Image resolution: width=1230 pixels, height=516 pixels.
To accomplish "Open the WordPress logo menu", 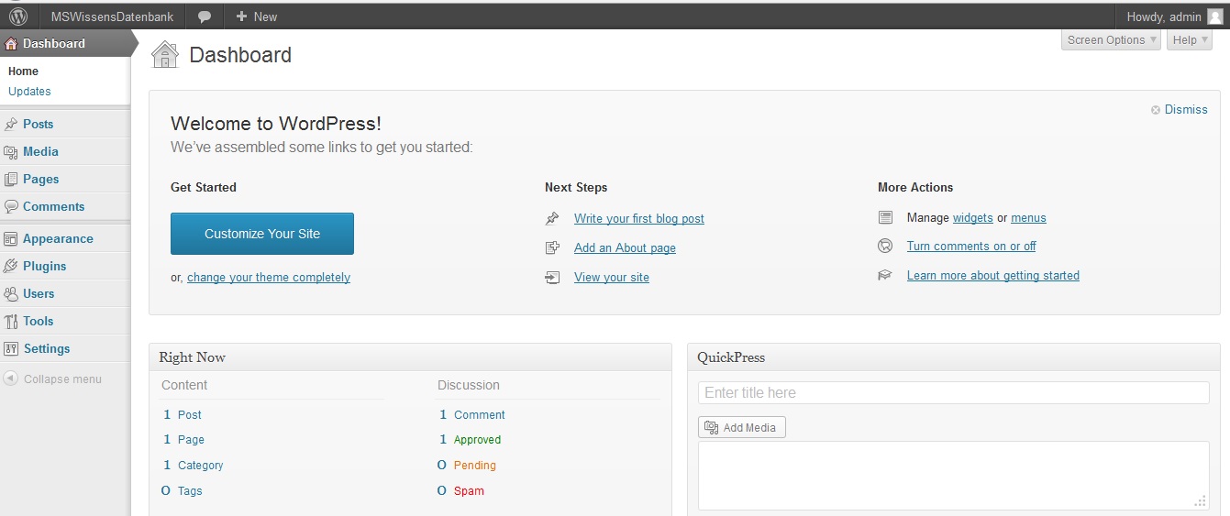I will [x=18, y=16].
